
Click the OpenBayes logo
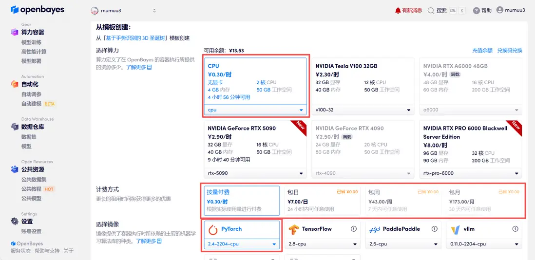(38, 10)
